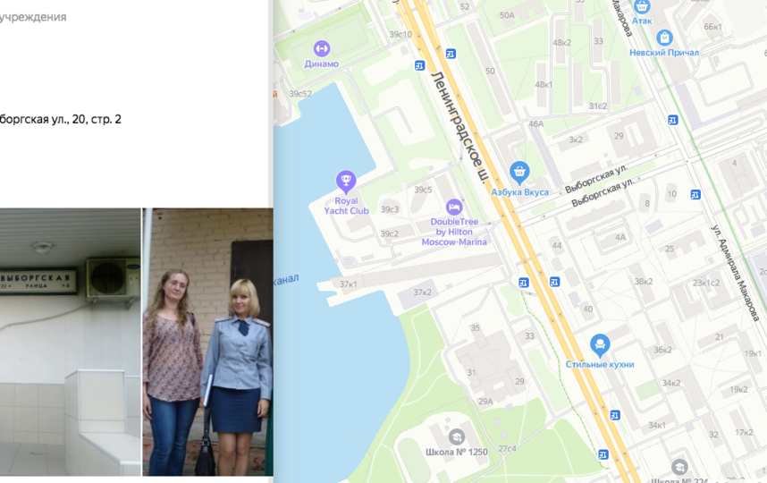Click the Школа № 224 school marker

click(x=679, y=467)
